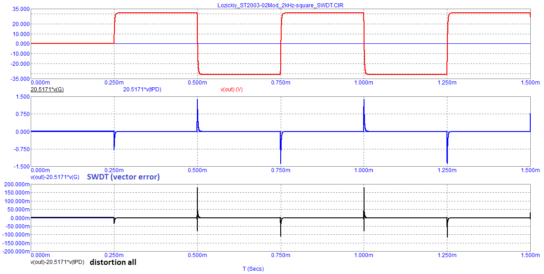The image size is (544, 274).
Task: Click the plot title Lozickiy_ST2003-02Mod_2kHz-square_SWDT.CIR
Action: point(281,5)
